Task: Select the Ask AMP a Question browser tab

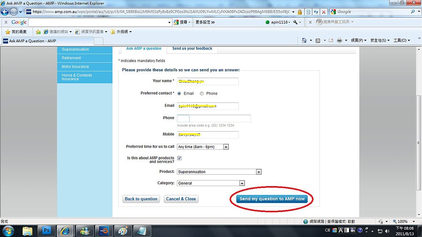Action: [x=48, y=41]
